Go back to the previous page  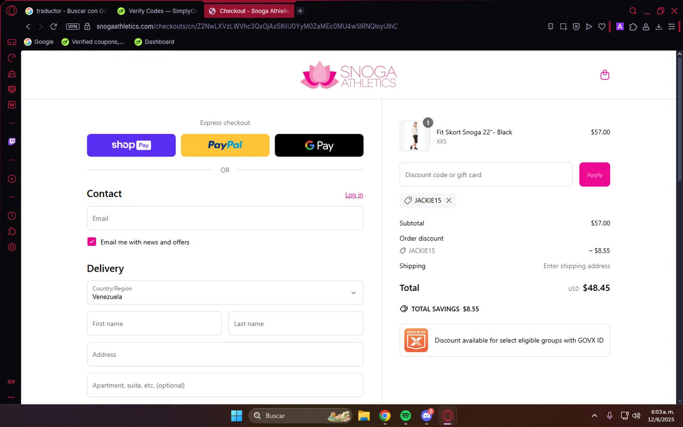point(28,26)
